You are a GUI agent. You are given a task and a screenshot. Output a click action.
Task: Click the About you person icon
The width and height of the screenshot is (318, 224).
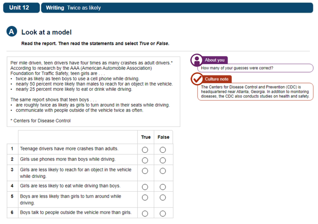197,60
